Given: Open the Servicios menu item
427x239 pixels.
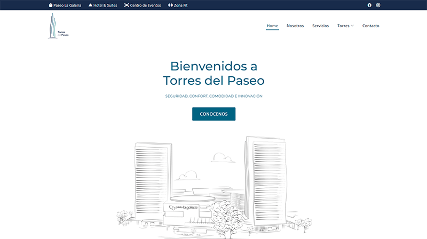Looking at the screenshot, I should coord(321,26).
